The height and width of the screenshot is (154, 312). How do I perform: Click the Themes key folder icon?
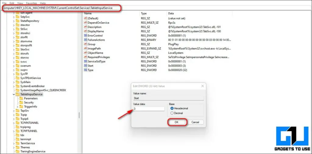(x=17, y=147)
